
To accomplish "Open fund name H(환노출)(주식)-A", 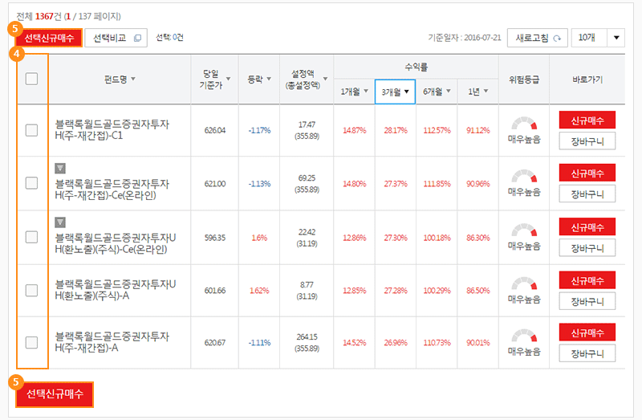I will (116, 290).
